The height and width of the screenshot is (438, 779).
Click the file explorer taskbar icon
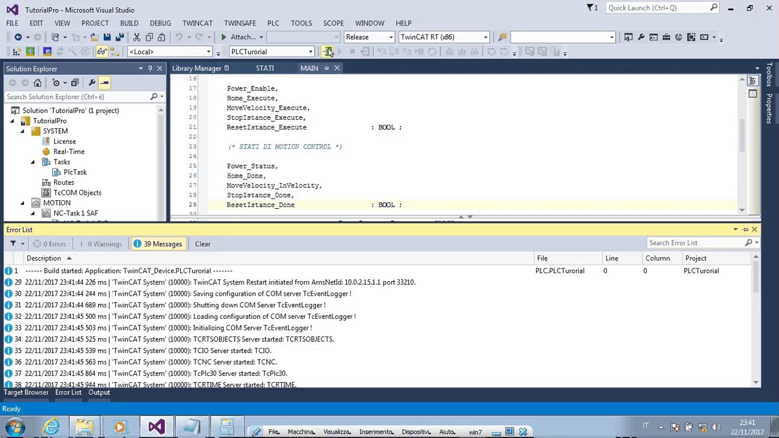[x=85, y=427]
